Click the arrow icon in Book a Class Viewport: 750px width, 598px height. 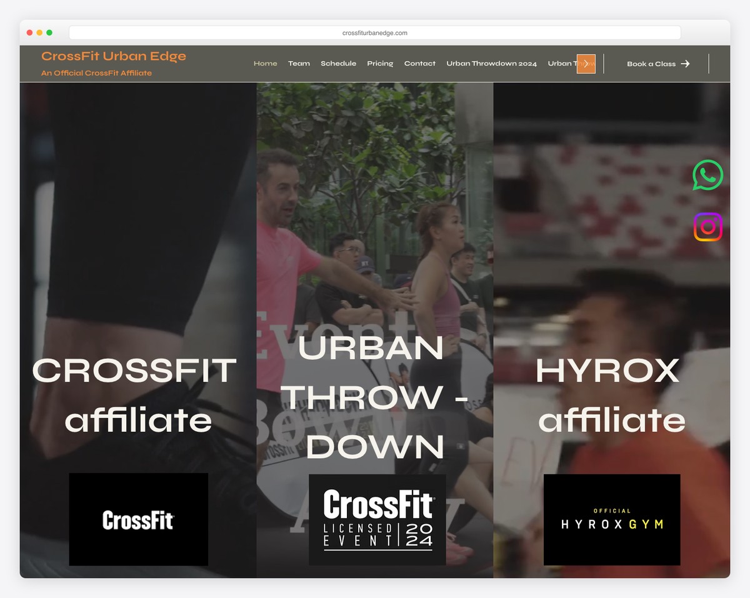pos(684,63)
